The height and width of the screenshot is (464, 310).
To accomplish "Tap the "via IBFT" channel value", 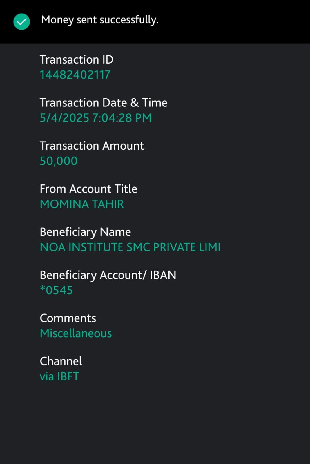I will click(59, 376).
